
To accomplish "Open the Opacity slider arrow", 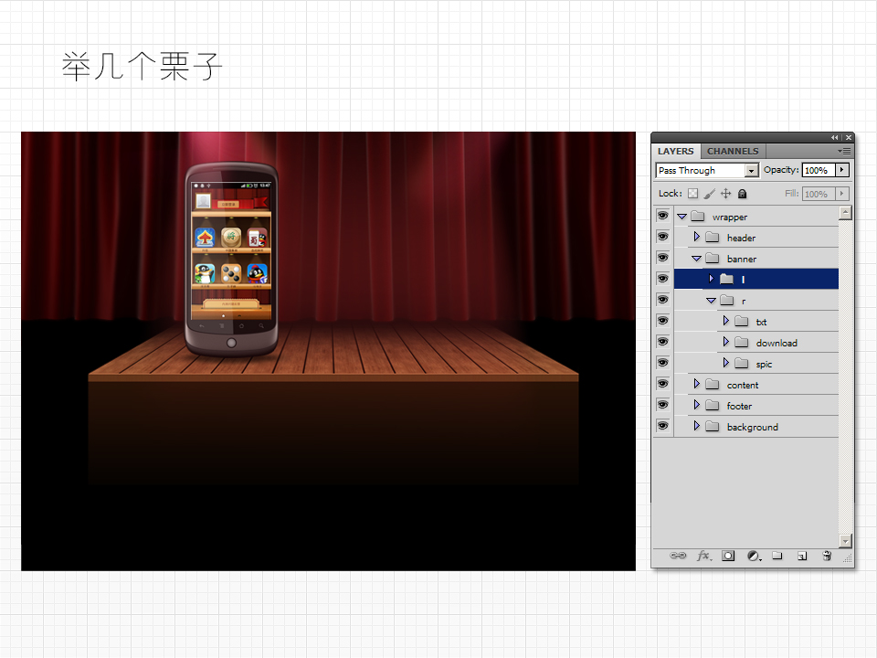I will [x=841, y=170].
